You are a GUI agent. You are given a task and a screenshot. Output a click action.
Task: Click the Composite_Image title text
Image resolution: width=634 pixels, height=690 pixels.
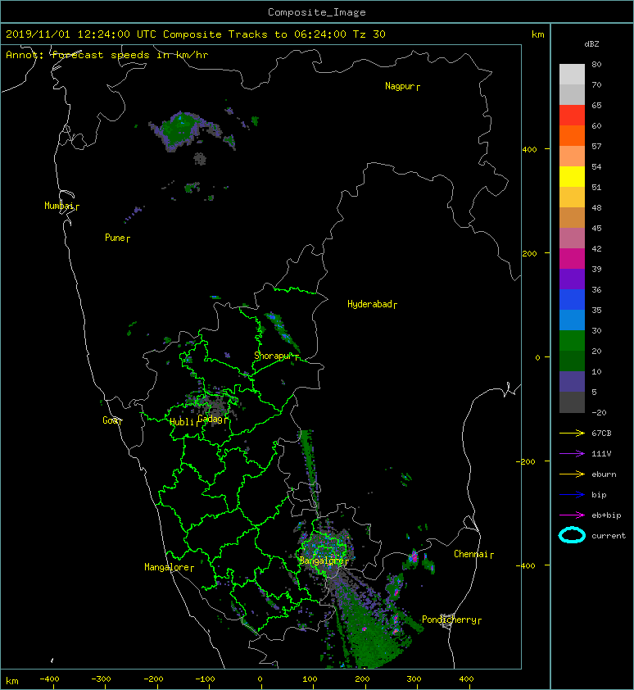tap(317, 12)
